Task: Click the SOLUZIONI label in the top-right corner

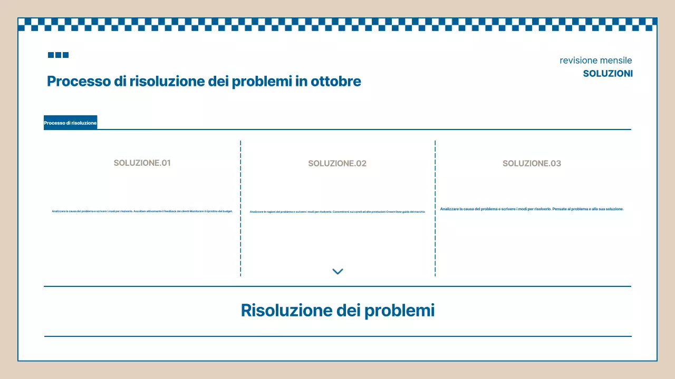Action: pos(607,74)
